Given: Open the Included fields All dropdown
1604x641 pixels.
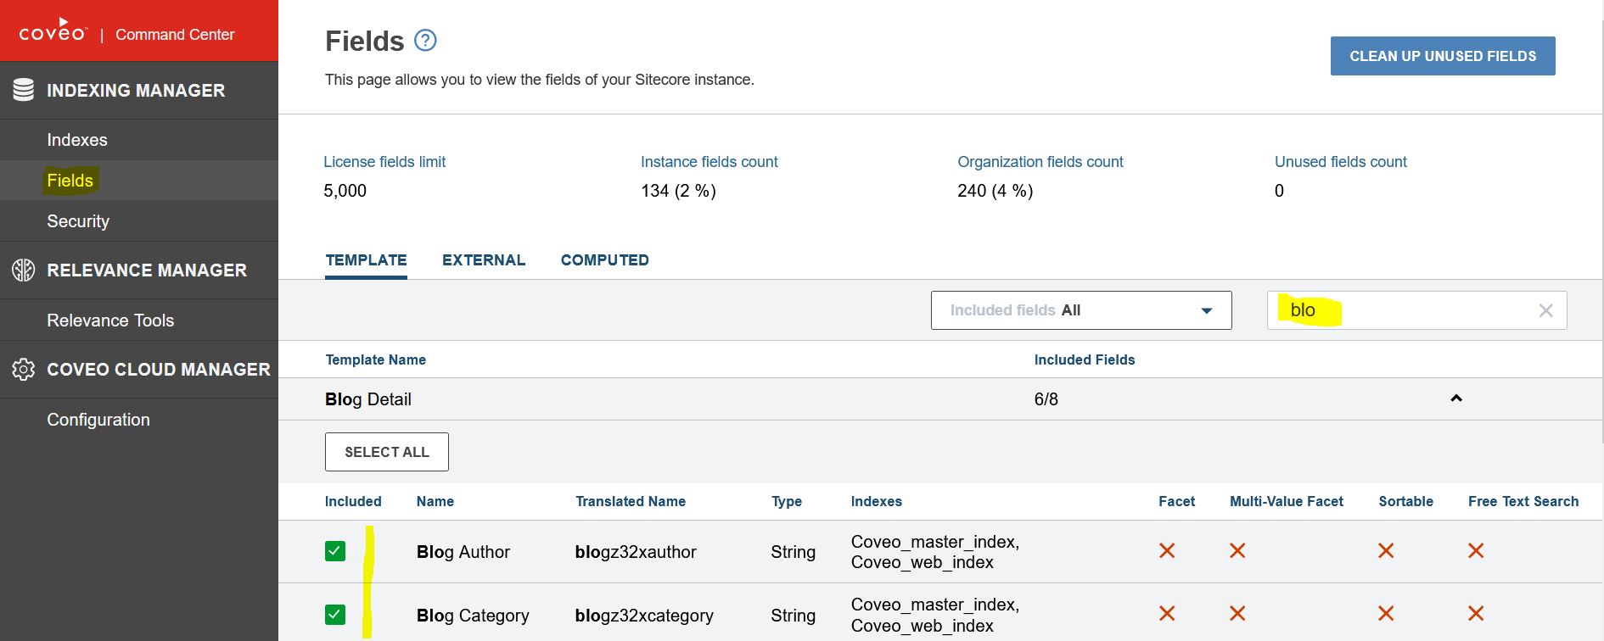Looking at the screenshot, I should click(x=1081, y=310).
